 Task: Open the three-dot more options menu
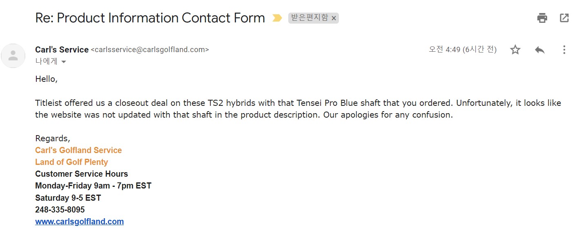pyautogui.click(x=564, y=50)
